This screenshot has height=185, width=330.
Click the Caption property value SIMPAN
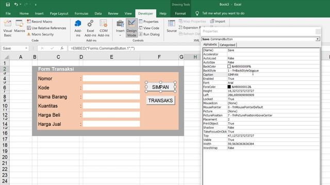point(233,75)
